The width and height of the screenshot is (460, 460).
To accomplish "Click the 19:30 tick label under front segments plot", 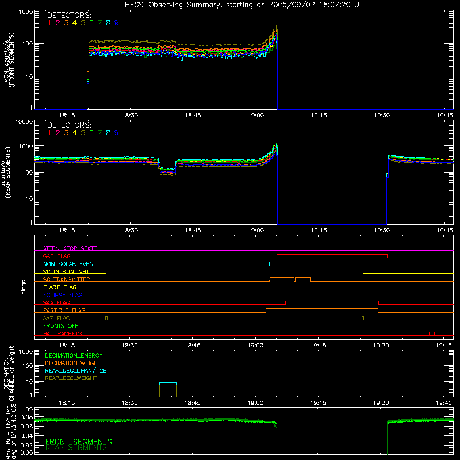I will pos(382,116).
